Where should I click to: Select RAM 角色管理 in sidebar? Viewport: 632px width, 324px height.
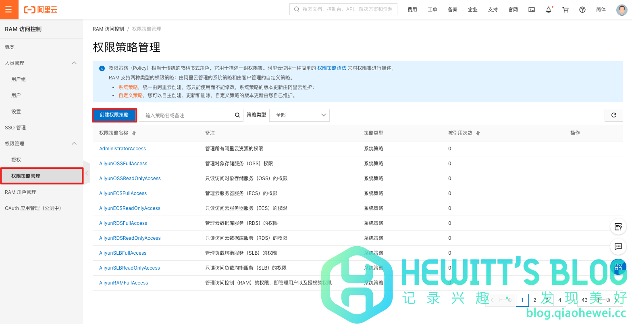[21, 192]
